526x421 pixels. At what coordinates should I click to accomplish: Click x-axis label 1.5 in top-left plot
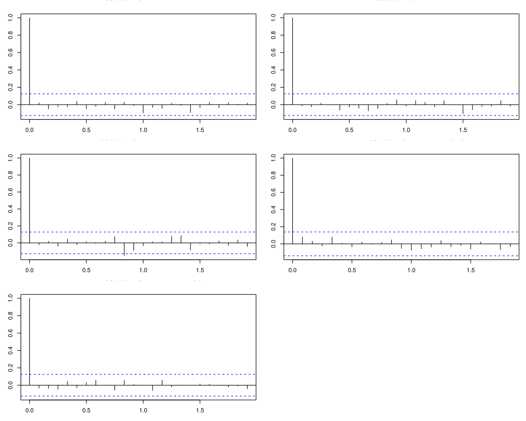pyautogui.click(x=200, y=130)
